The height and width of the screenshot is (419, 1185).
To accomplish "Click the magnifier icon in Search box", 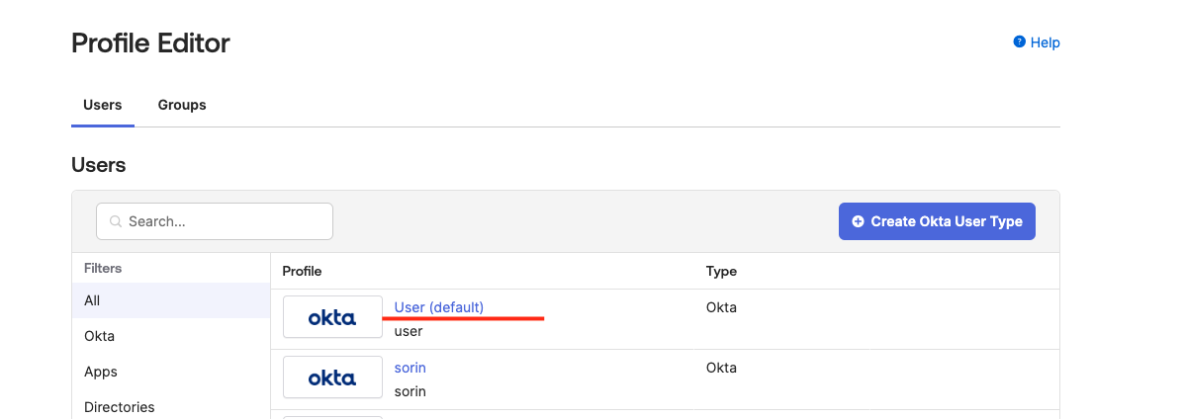I will tap(116, 222).
